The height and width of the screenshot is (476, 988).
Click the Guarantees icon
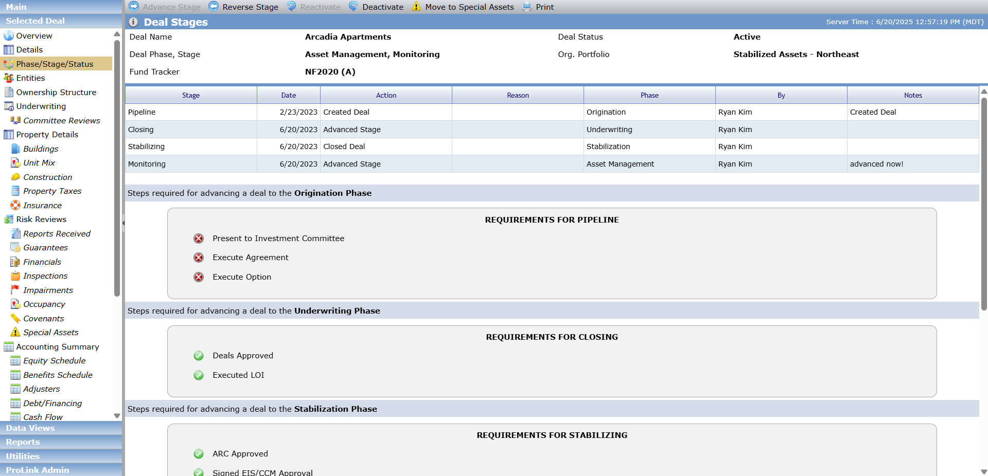pos(15,248)
